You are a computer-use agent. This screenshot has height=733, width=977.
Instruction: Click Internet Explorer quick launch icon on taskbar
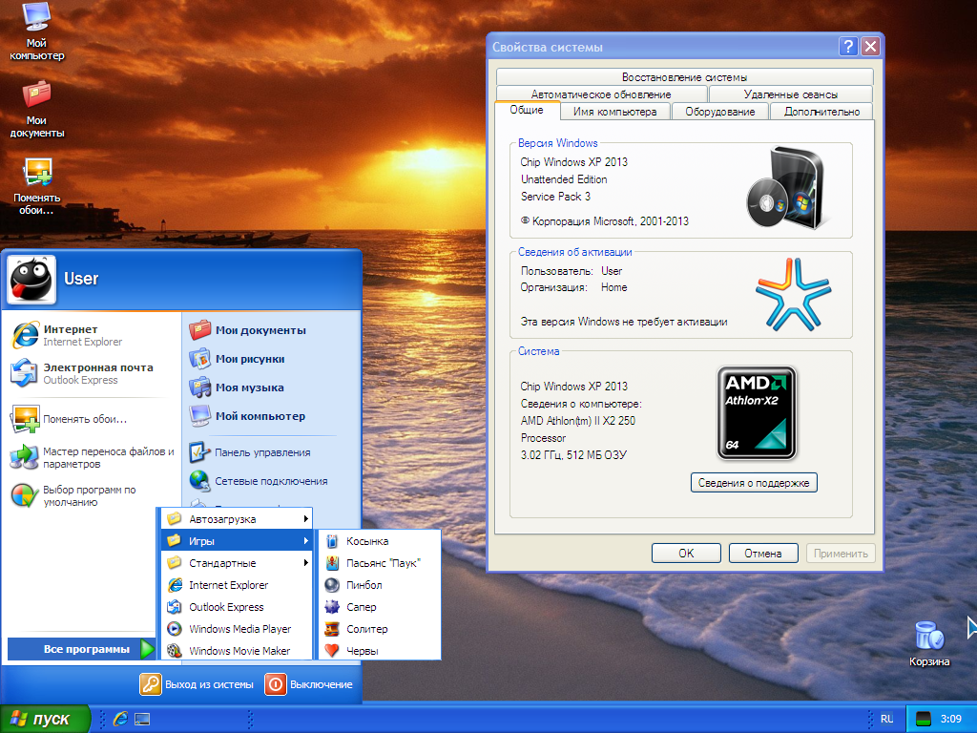120,719
